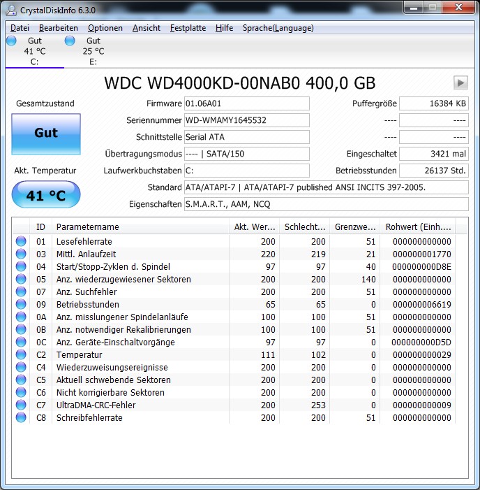Click raw value 000000001770
Screen dimensions: 480x490
[x=421, y=254]
